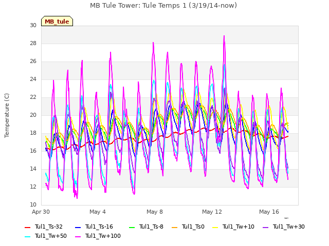
Task: Click the May 8 x-axis label
Action: pyautogui.click(x=155, y=212)
